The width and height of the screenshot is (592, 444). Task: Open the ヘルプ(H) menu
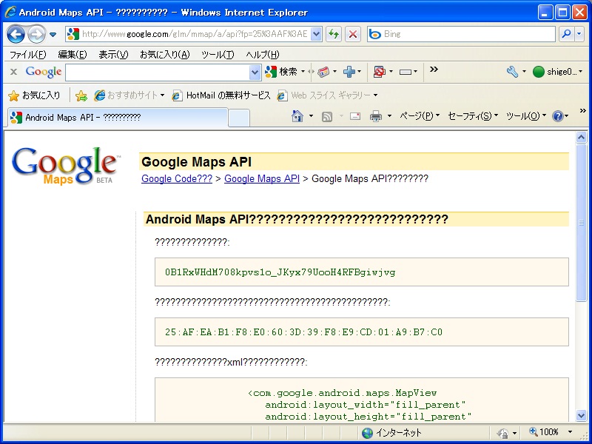263,55
